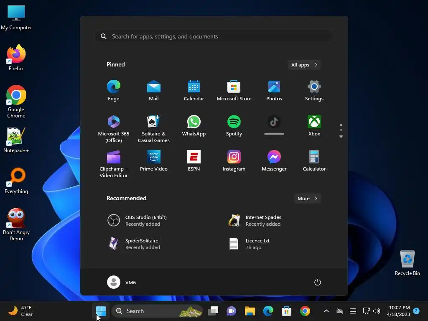This screenshot has width=428, height=321.
Task: Select the My Computer desktop icon
Action: 16,17
